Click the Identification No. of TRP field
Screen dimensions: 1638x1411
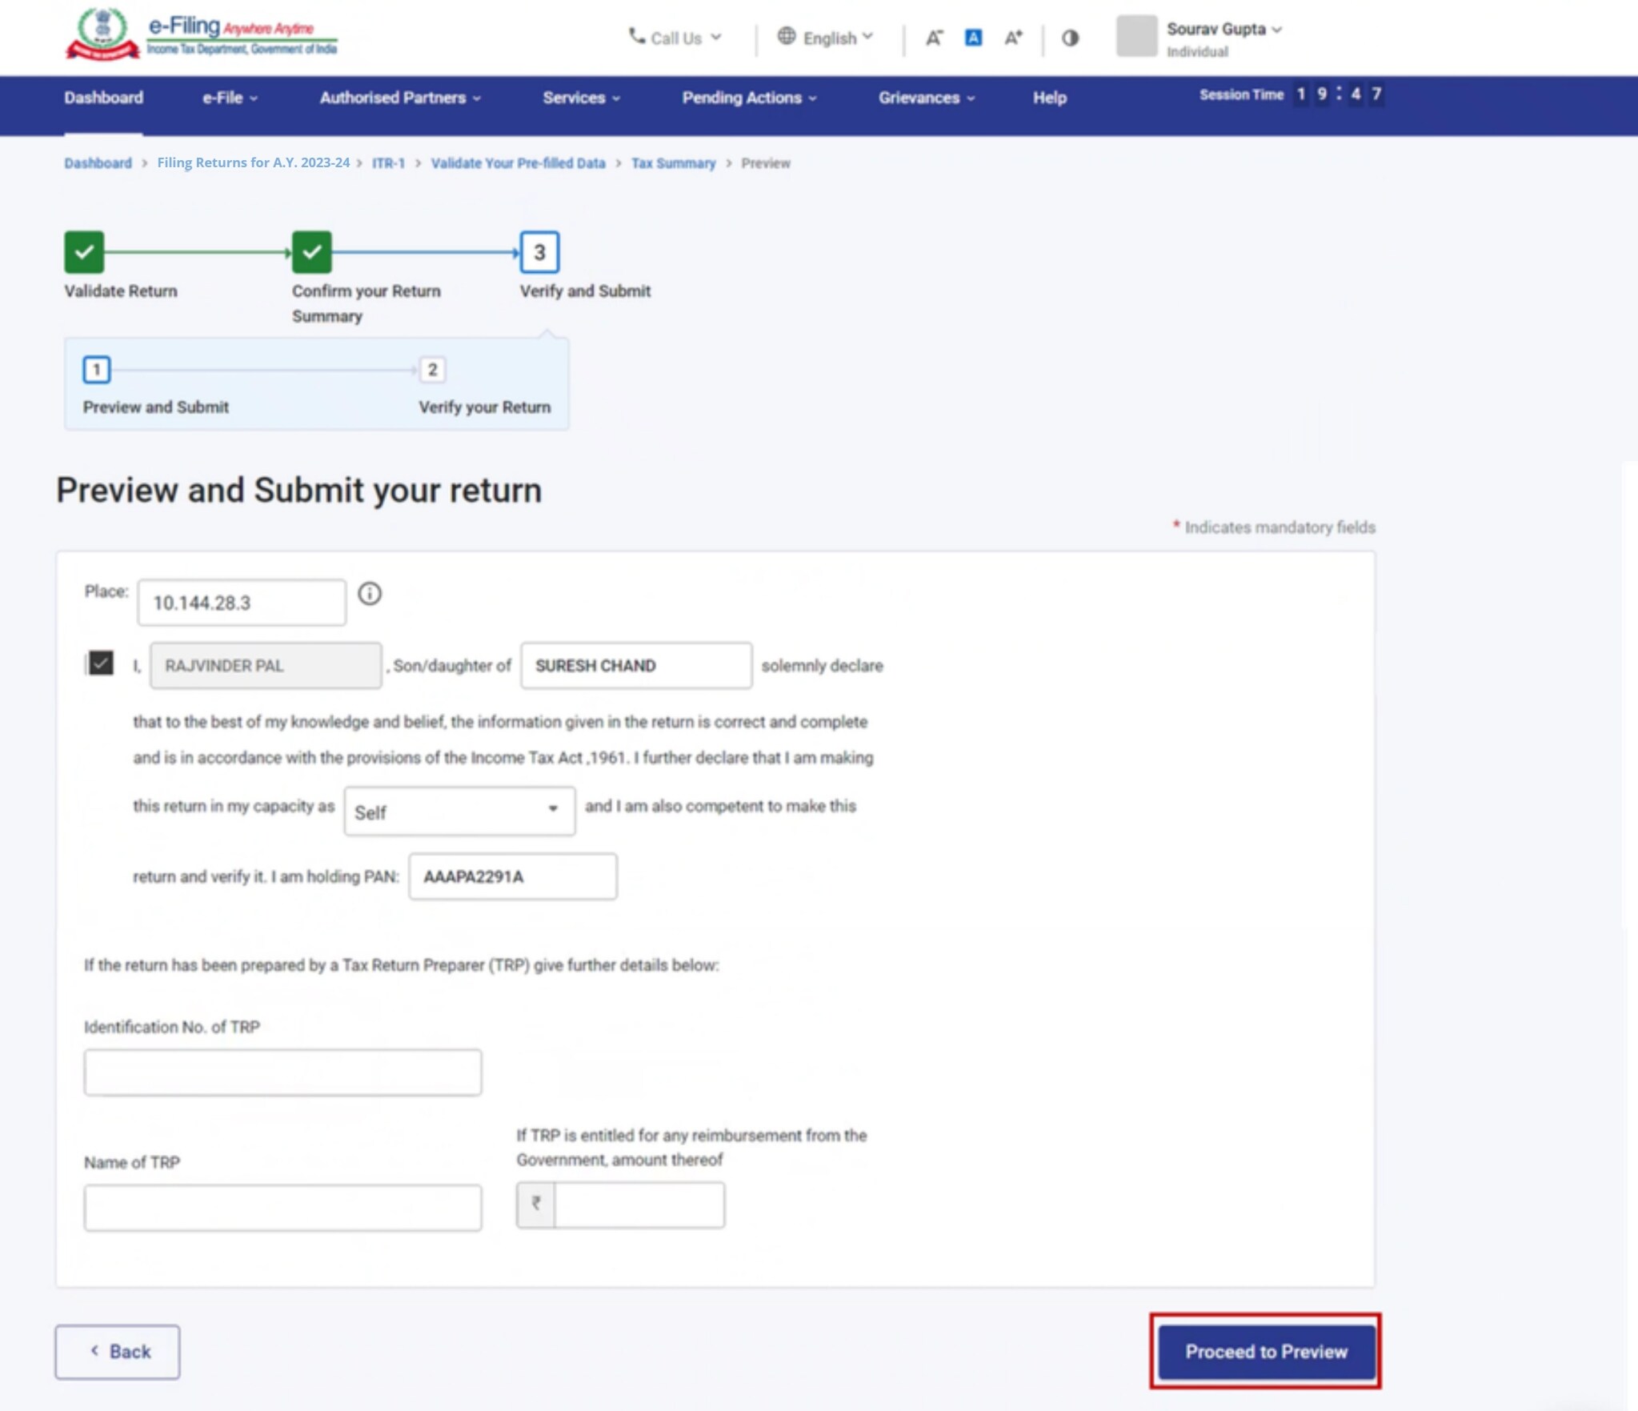pos(282,1072)
